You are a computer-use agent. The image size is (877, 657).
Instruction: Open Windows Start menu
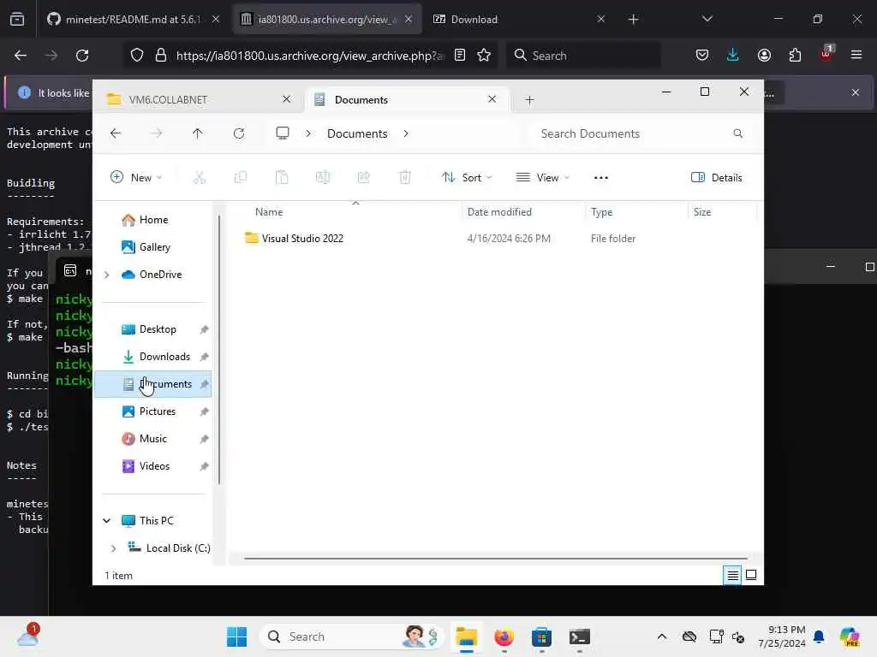236,636
